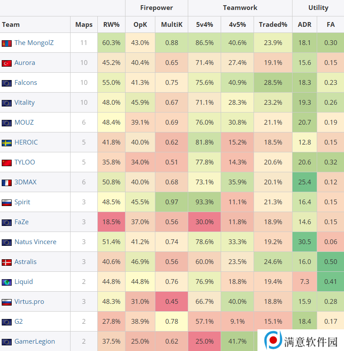The height and width of the screenshot is (351, 344).
Task: Open the Astralis team link
Action: click(26, 262)
